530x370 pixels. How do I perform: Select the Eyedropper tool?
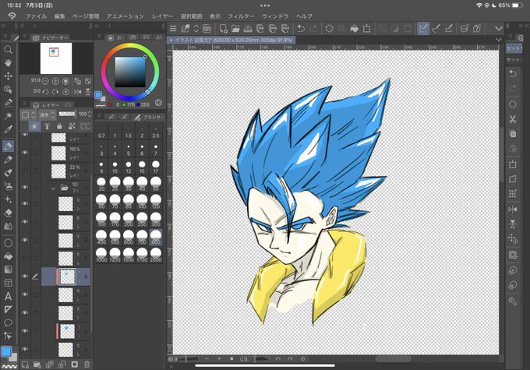pos(8,129)
